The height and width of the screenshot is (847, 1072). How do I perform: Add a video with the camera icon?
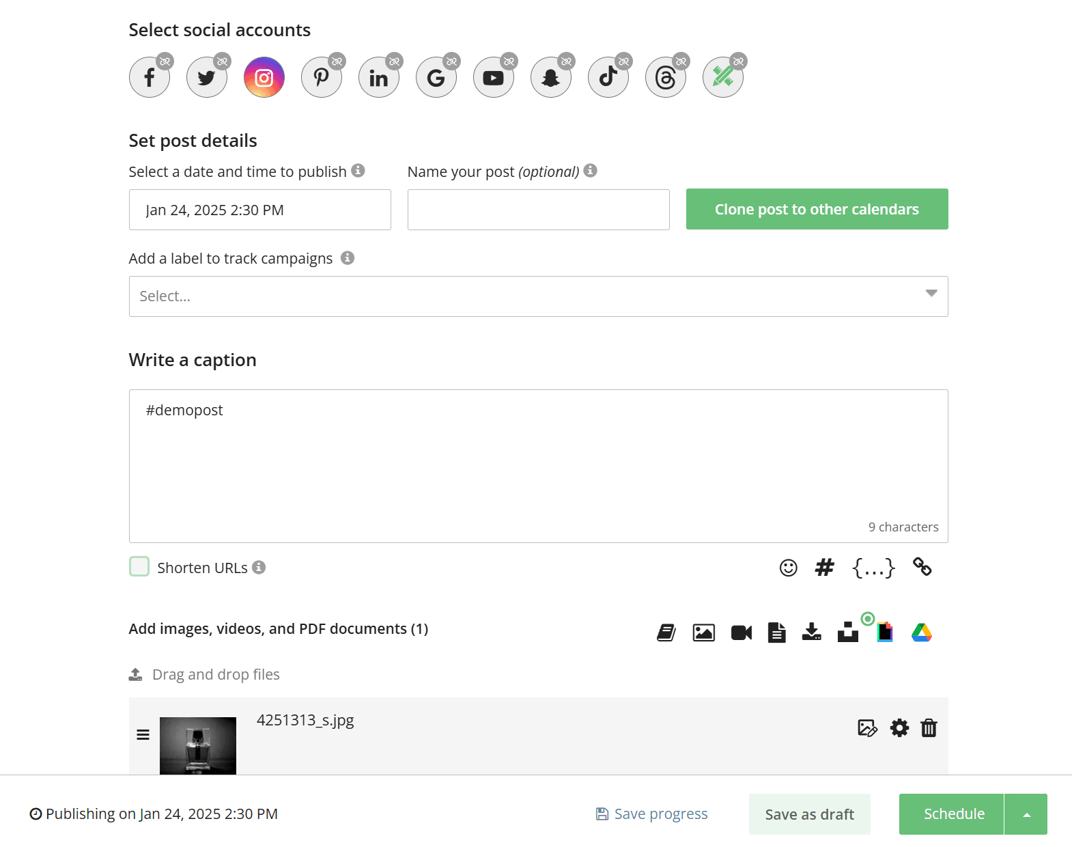(x=742, y=633)
